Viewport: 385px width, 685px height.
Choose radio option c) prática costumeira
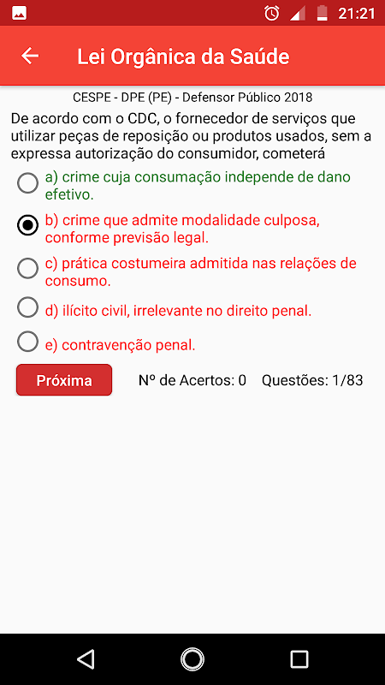click(27, 268)
